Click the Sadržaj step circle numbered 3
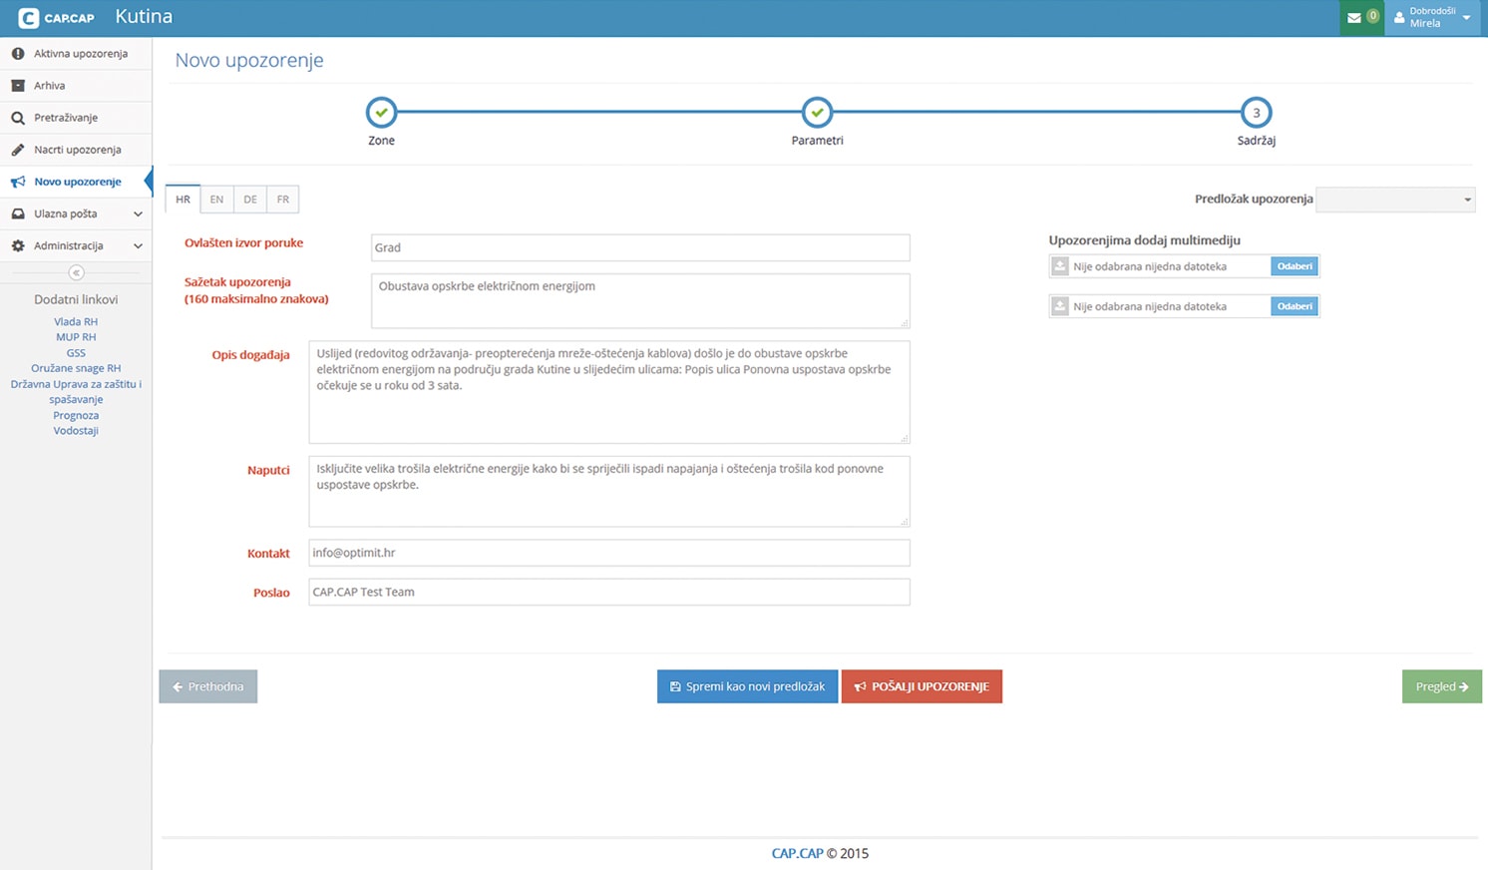The width and height of the screenshot is (1488, 870). 1256,113
